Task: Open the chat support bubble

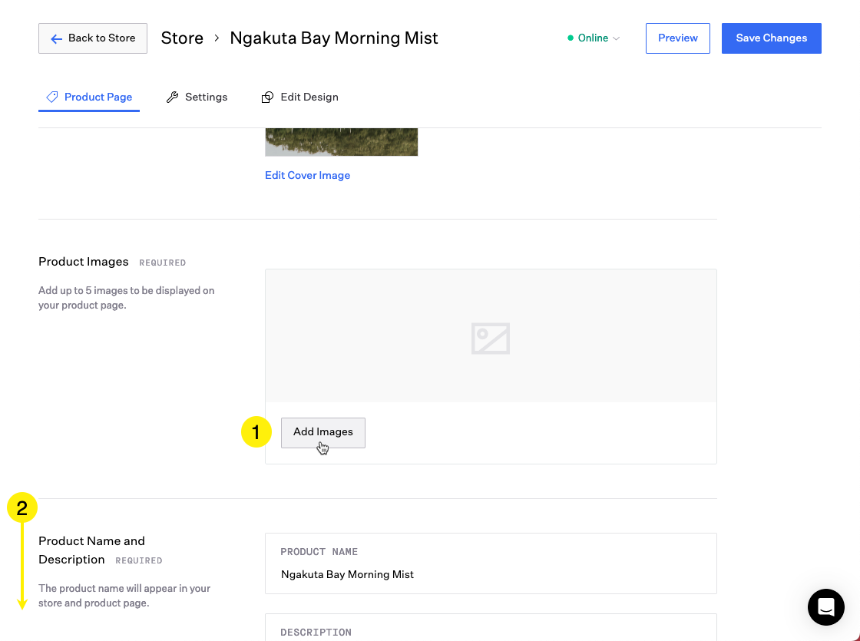Action: pyautogui.click(x=825, y=607)
